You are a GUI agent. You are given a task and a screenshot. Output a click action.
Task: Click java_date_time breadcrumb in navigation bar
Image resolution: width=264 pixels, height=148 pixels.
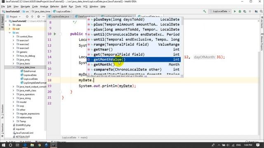tap(41, 12)
